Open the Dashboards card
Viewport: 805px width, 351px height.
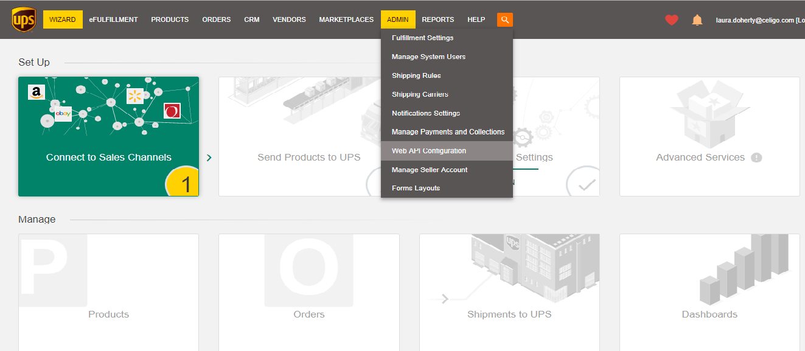point(709,292)
